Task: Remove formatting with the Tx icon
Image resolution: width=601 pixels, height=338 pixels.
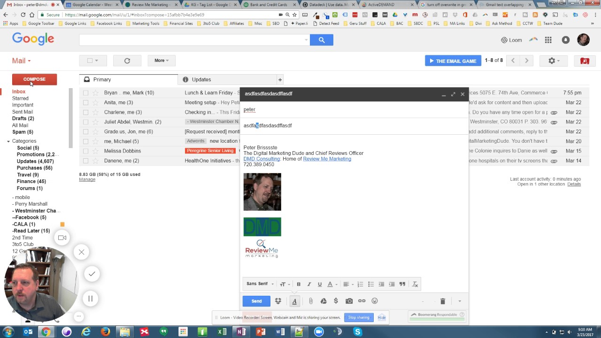Action: click(415, 284)
